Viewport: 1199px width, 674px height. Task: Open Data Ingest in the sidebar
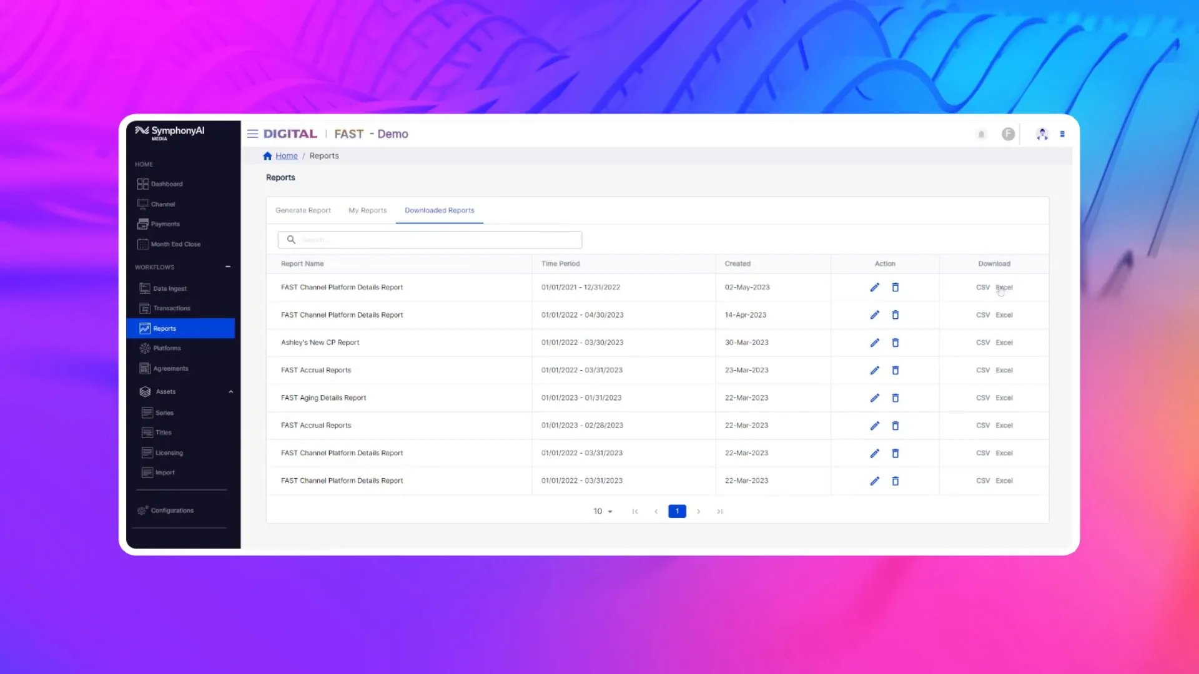tap(163, 288)
